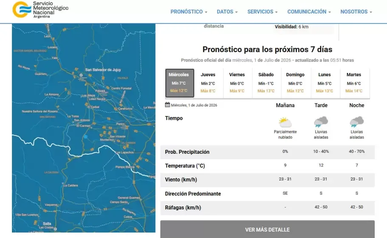Click the La Almona map label
This screenshot has width=387, height=238.
[x=52, y=94]
